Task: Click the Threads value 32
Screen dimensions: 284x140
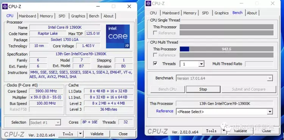Action: coord(125,122)
